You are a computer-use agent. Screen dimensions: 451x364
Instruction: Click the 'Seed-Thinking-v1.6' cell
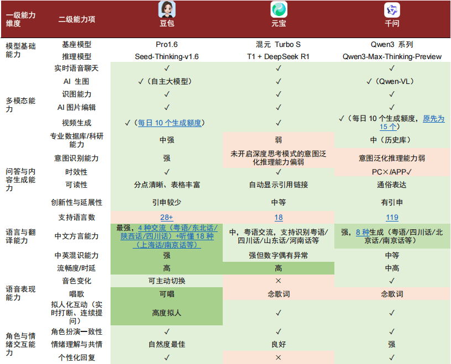166,56
